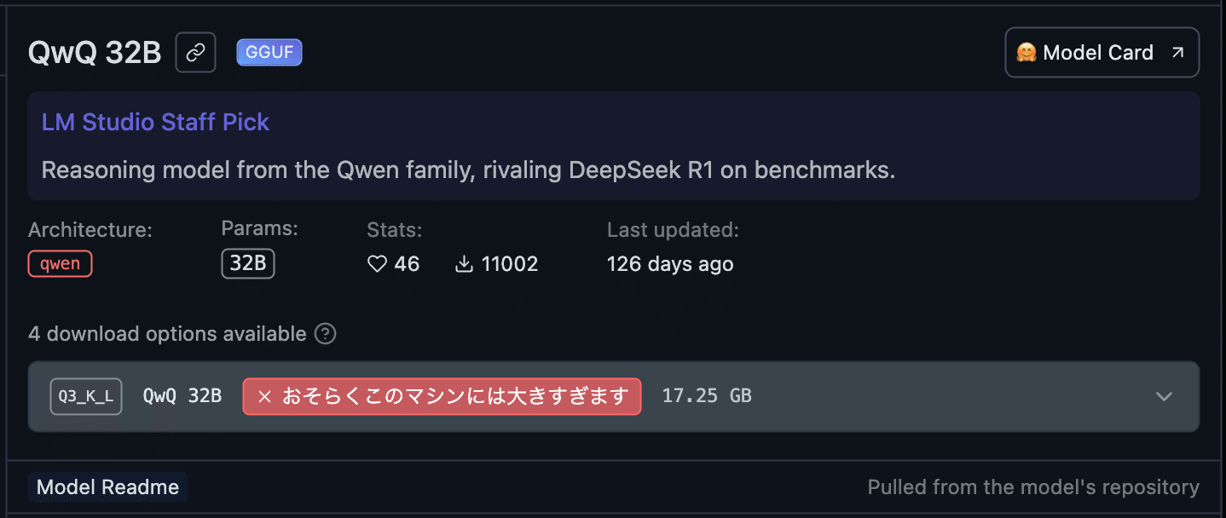1226x518 pixels.
Task: Open the Model Card button
Action: click(1102, 53)
